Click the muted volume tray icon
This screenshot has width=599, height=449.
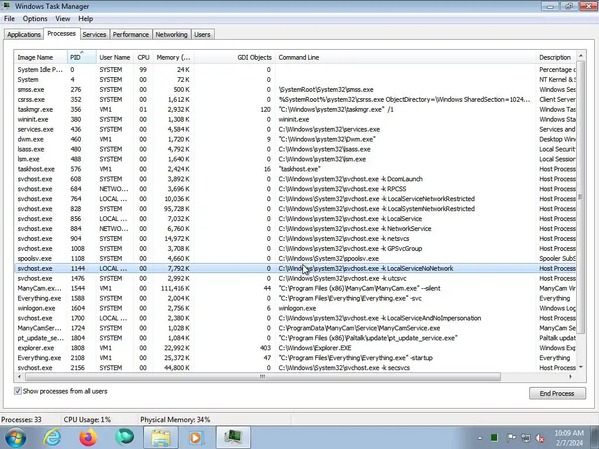(x=540, y=438)
